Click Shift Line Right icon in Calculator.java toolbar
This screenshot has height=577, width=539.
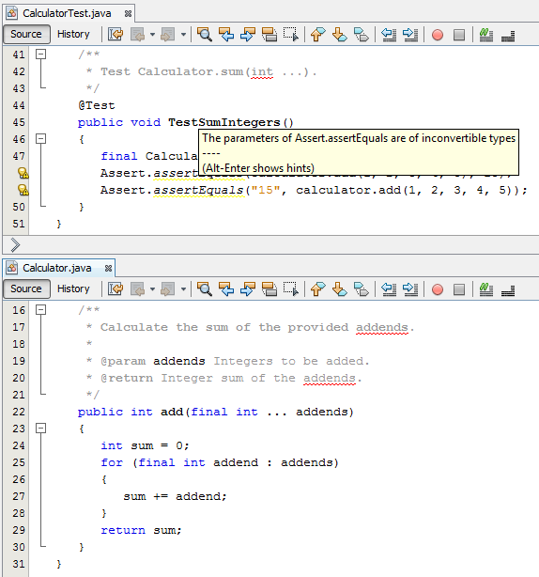tap(410, 289)
